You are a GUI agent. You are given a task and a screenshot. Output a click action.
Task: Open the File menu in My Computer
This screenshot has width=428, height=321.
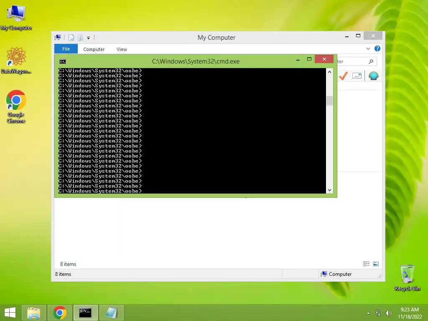click(x=66, y=49)
